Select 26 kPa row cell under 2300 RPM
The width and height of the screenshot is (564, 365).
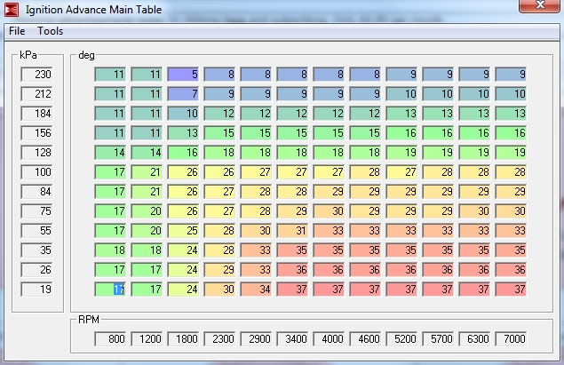[x=219, y=270]
